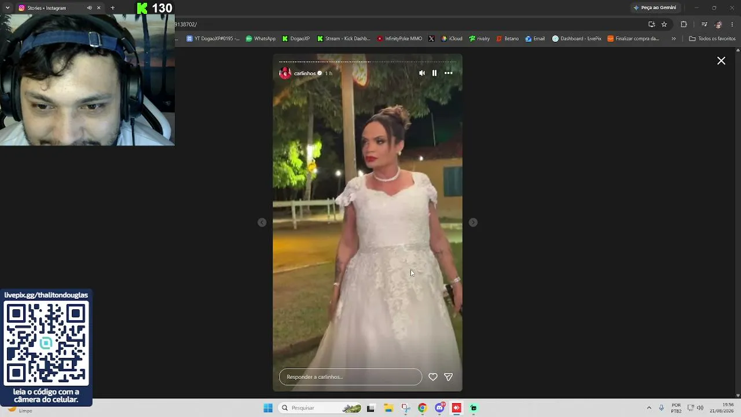Go back to the previous story

[262, 222]
